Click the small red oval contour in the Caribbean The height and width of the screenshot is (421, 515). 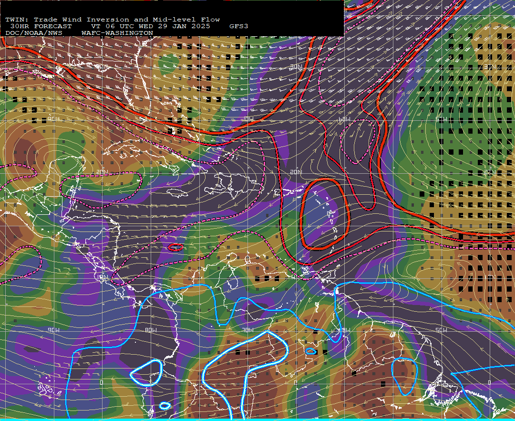coord(175,247)
